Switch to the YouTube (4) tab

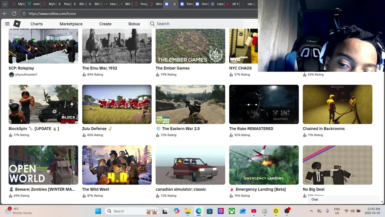tap(232, 4)
